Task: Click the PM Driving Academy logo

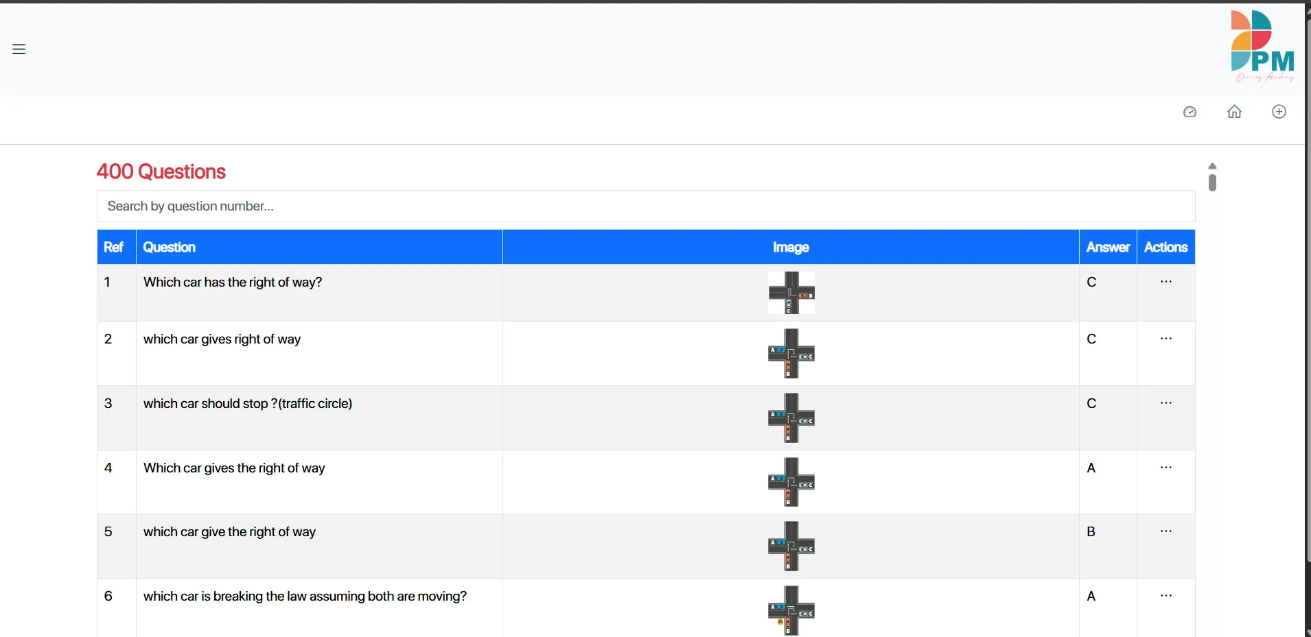Action: 1262,47
